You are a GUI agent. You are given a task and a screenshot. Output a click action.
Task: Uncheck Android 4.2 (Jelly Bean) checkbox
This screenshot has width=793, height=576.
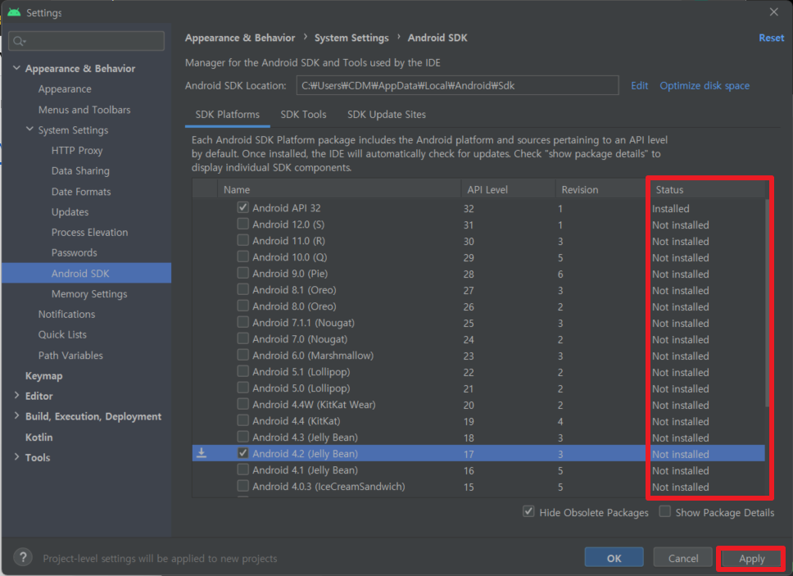tap(242, 453)
